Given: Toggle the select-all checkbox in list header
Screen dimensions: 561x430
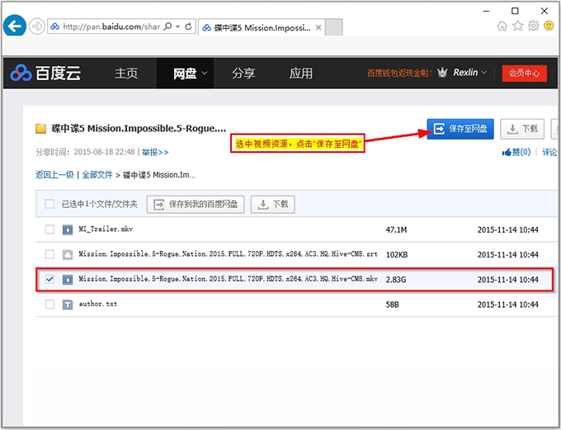Looking at the screenshot, I should (49, 204).
